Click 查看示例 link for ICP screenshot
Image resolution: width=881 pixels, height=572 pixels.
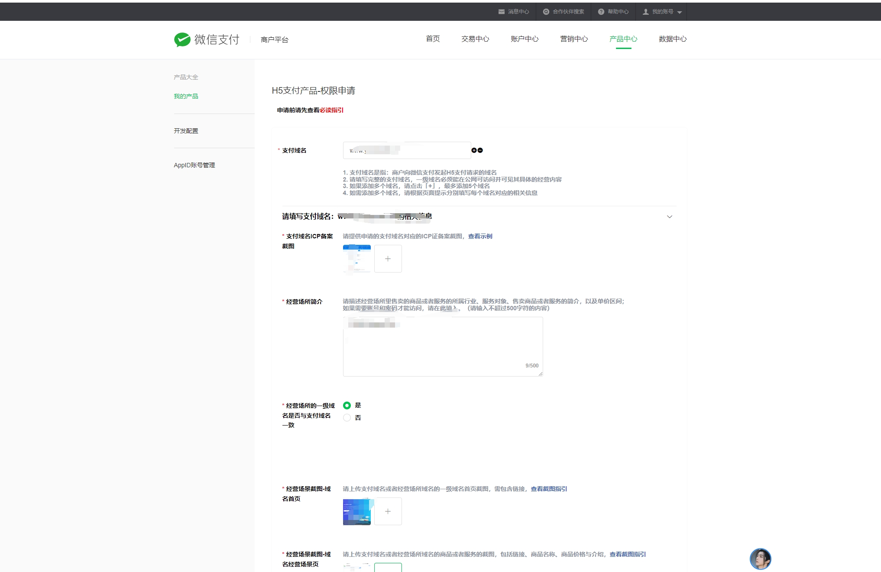480,236
